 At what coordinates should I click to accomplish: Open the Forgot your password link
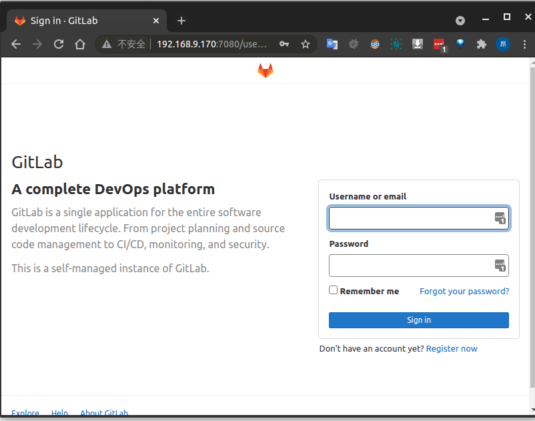pos(464,291)
